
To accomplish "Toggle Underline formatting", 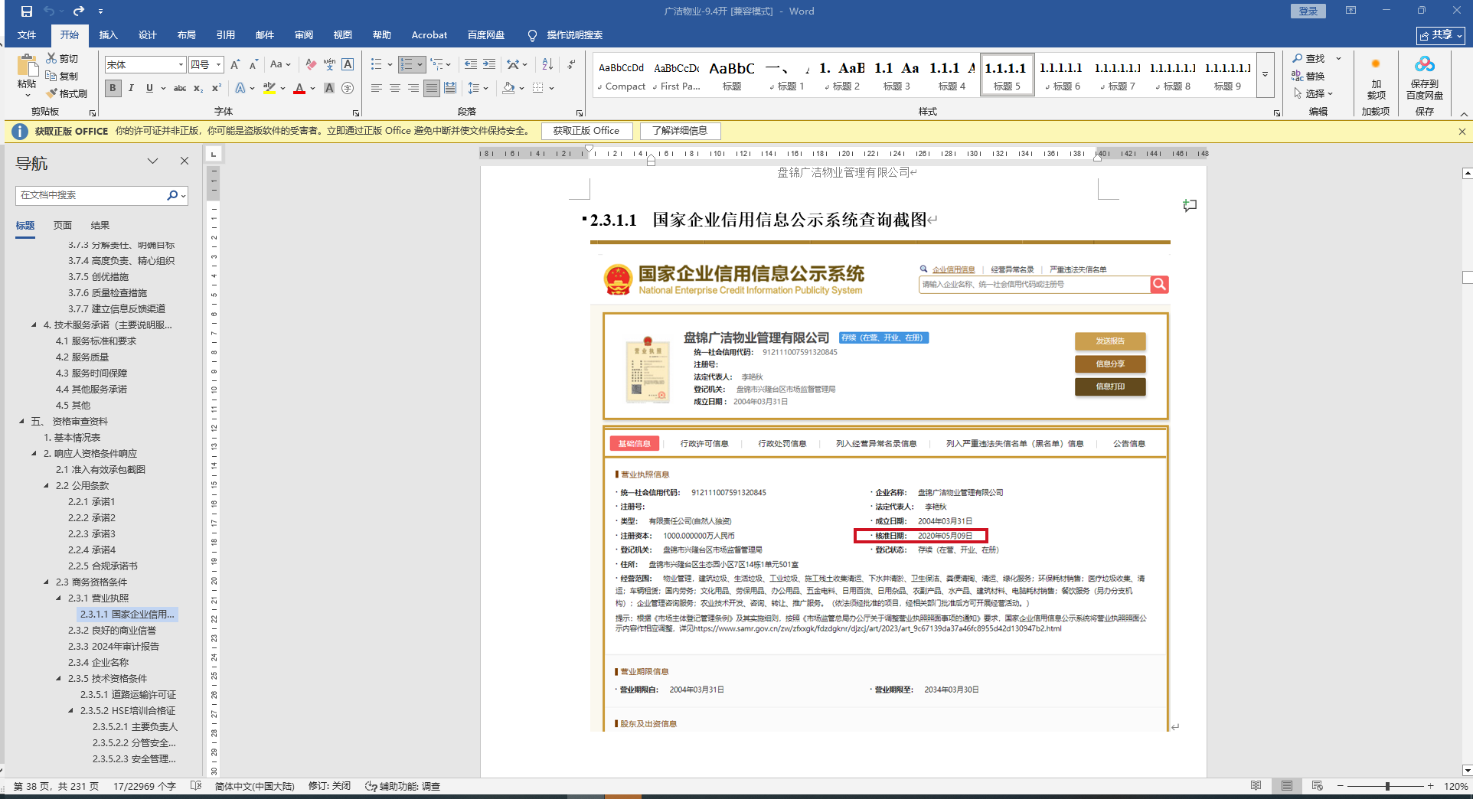I will (149, 88).
